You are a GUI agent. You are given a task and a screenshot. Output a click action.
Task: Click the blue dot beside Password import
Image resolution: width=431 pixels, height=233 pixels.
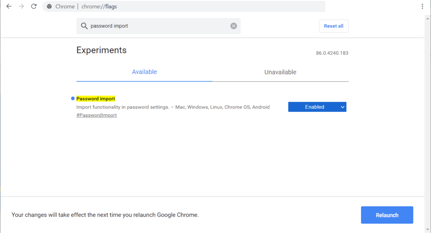point(73,98)
